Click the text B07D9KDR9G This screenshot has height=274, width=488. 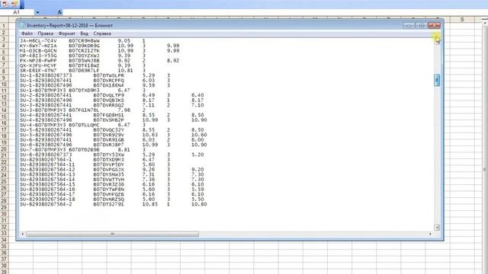[x=85, y=46]
